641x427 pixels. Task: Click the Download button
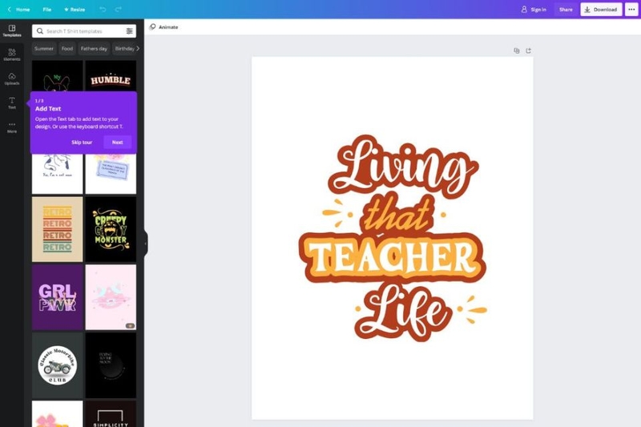point(602,10)
